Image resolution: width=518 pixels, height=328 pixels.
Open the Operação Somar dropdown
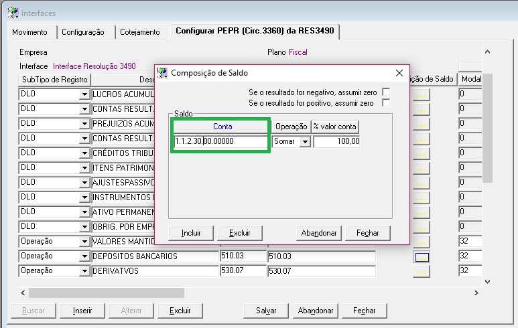click(306, 141)
